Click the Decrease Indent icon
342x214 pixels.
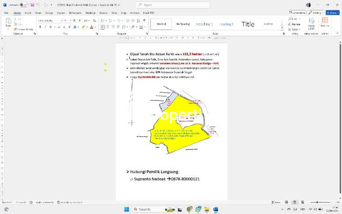128,20
